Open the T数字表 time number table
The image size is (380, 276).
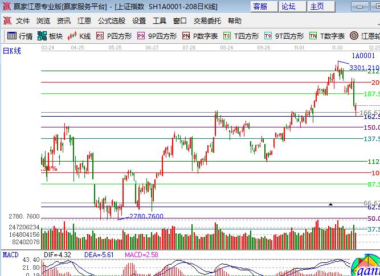[x=326, y=36]
